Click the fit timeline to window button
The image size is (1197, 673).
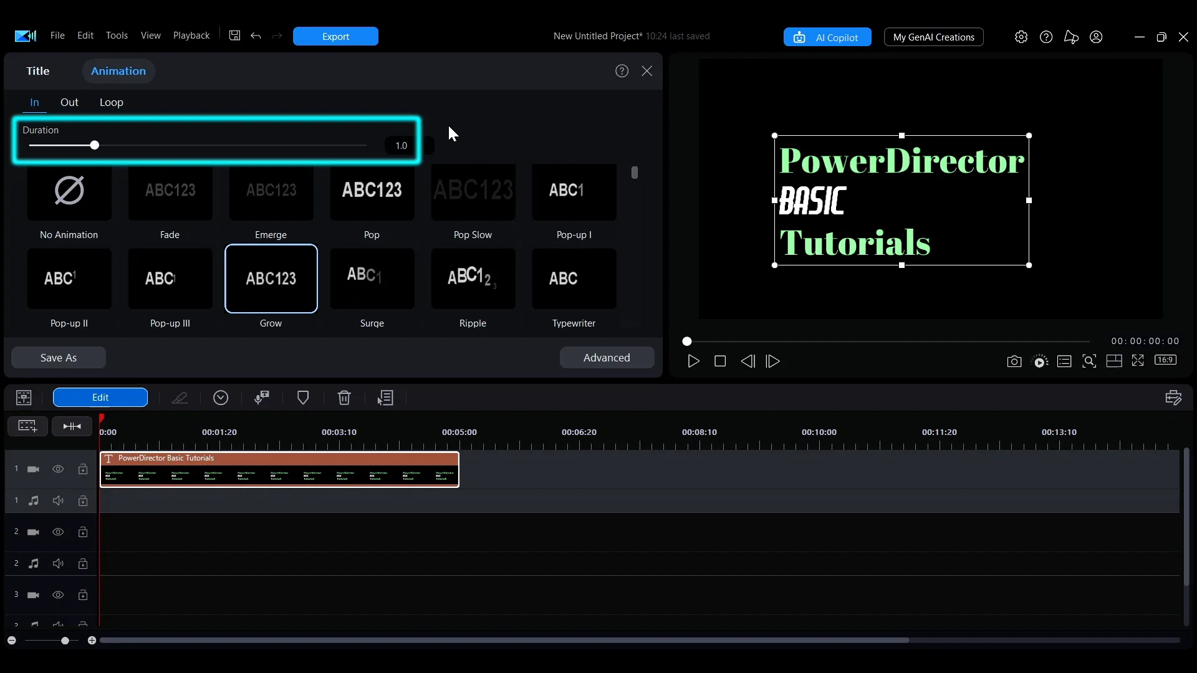point(72,426)
